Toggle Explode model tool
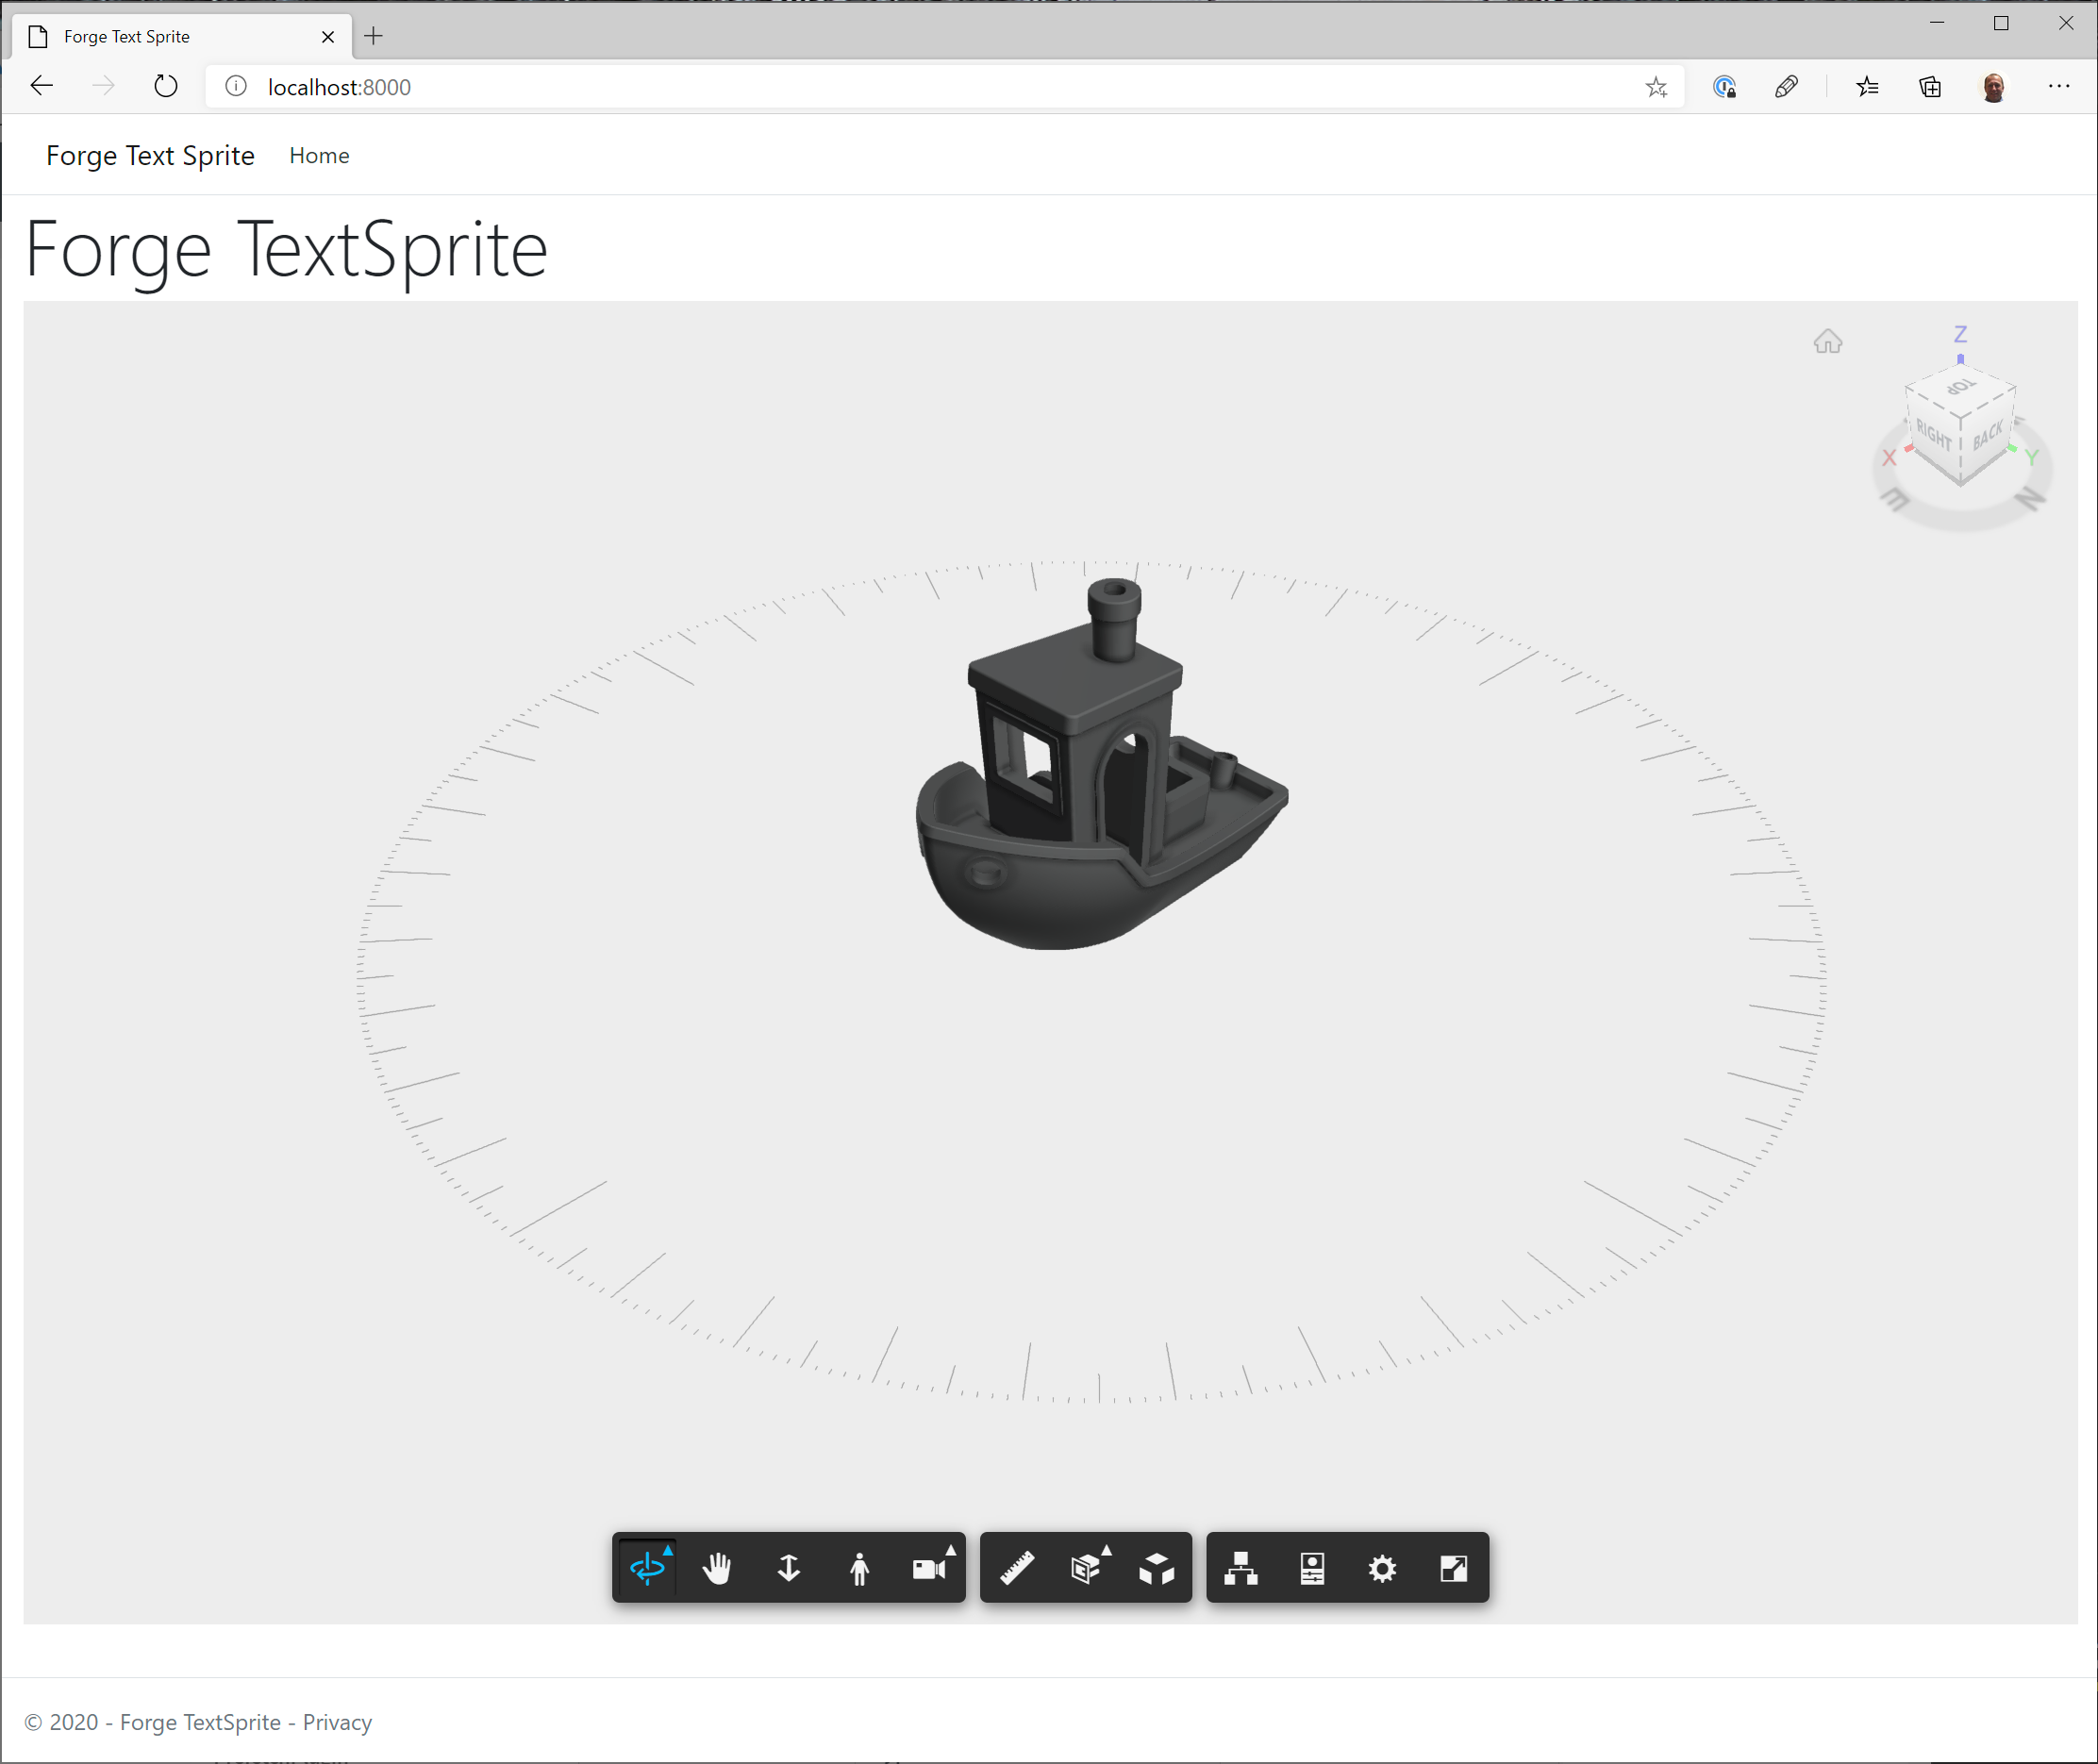 coord(1157,1567)
